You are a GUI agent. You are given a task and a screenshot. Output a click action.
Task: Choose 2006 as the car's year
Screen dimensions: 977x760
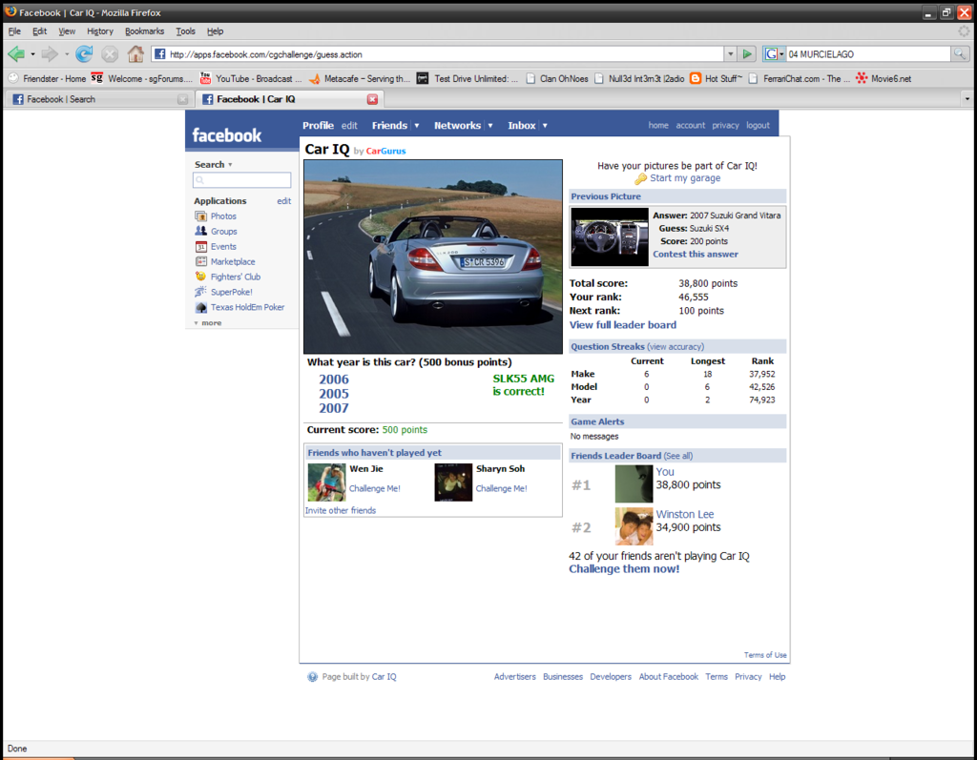(334, 380)
